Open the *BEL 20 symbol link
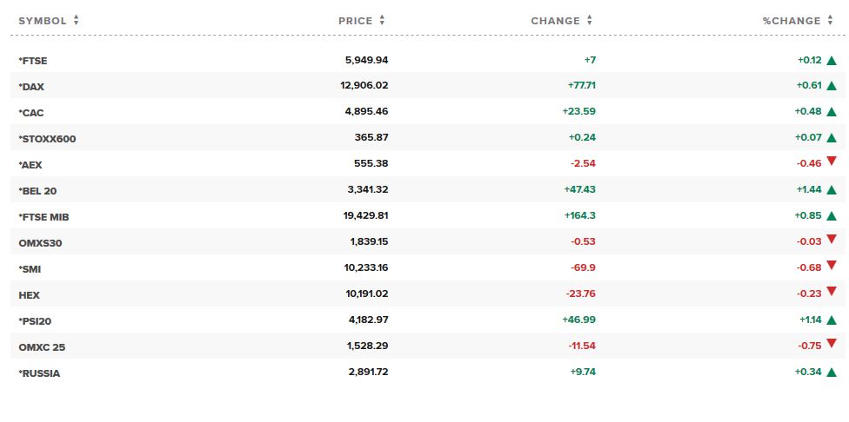The height and width of the screenshot is (422, 849). click(x=37, y=191)
